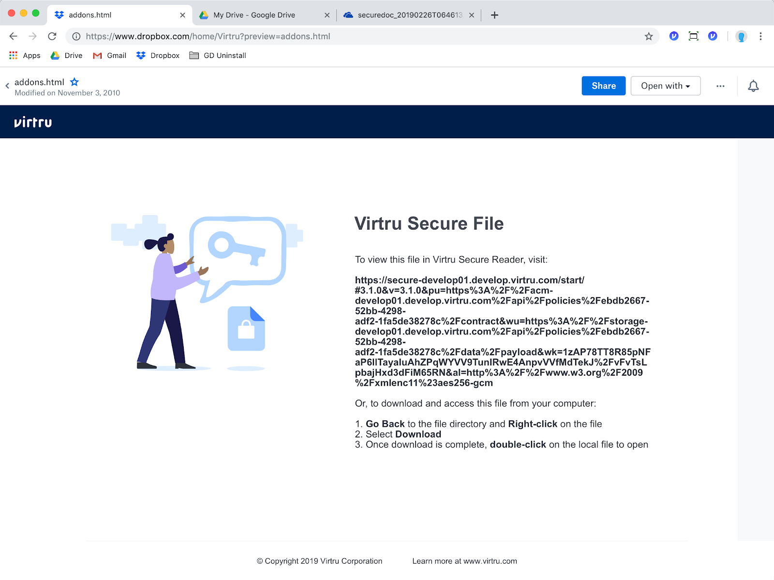
Task: Click the second Virtru extension icon
Action: 713,36
